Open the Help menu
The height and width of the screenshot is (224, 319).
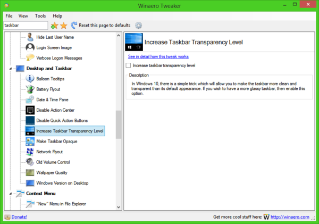[57, 16]
